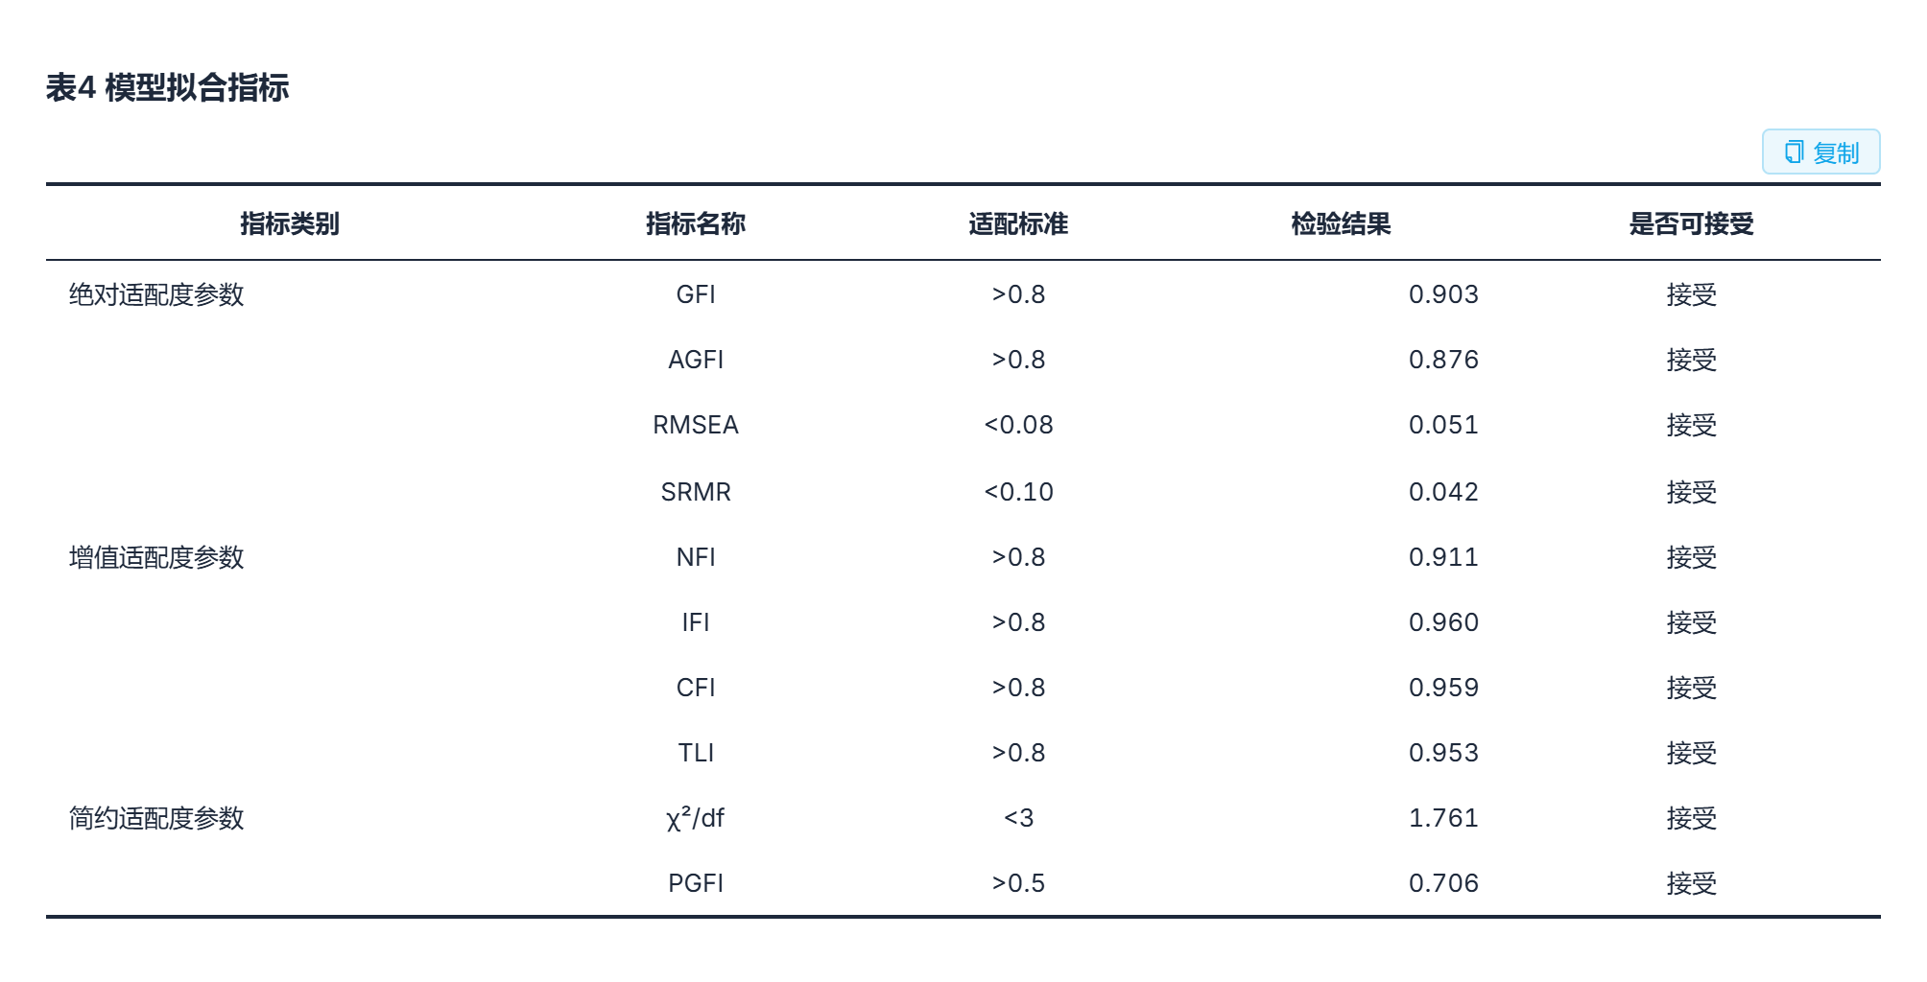1927x982 pixels.
Task: Select the 1.761 result value
Action: point(1443,818)
